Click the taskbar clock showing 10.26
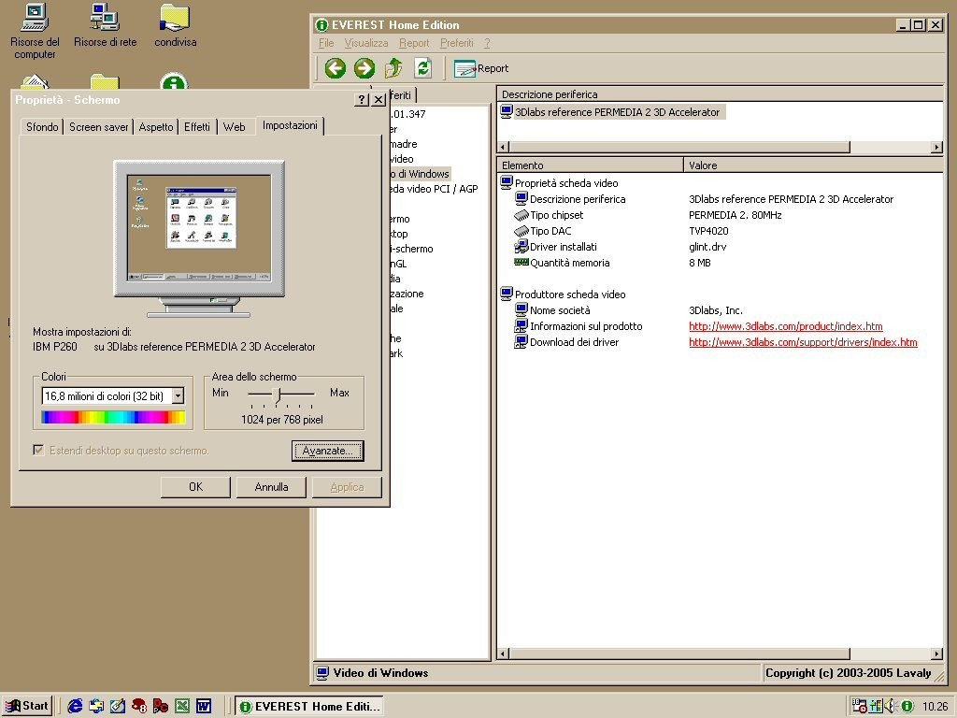Screen dimensions: 957x718 click(x=935, y=707)
